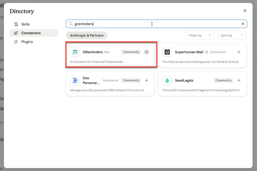Click the GReminders calendar logo

pos(75,52)
